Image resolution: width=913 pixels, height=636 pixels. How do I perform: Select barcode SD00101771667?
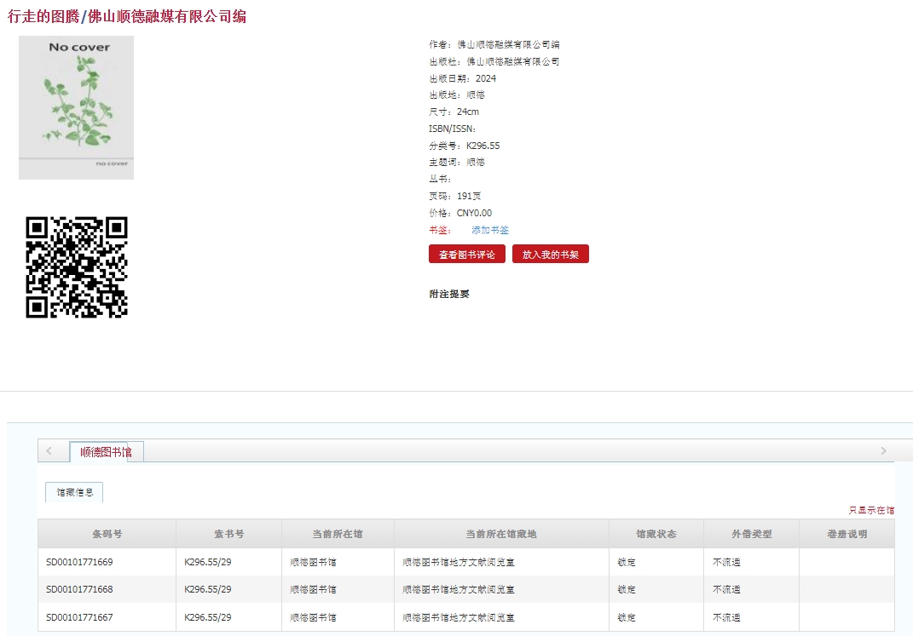click(x=79, y=617)
